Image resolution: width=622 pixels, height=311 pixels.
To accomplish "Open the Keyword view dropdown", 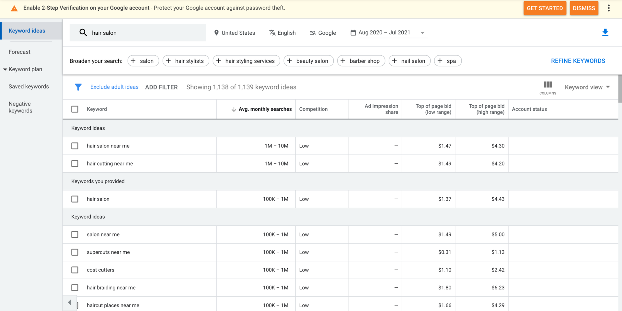I will (587, 87).
